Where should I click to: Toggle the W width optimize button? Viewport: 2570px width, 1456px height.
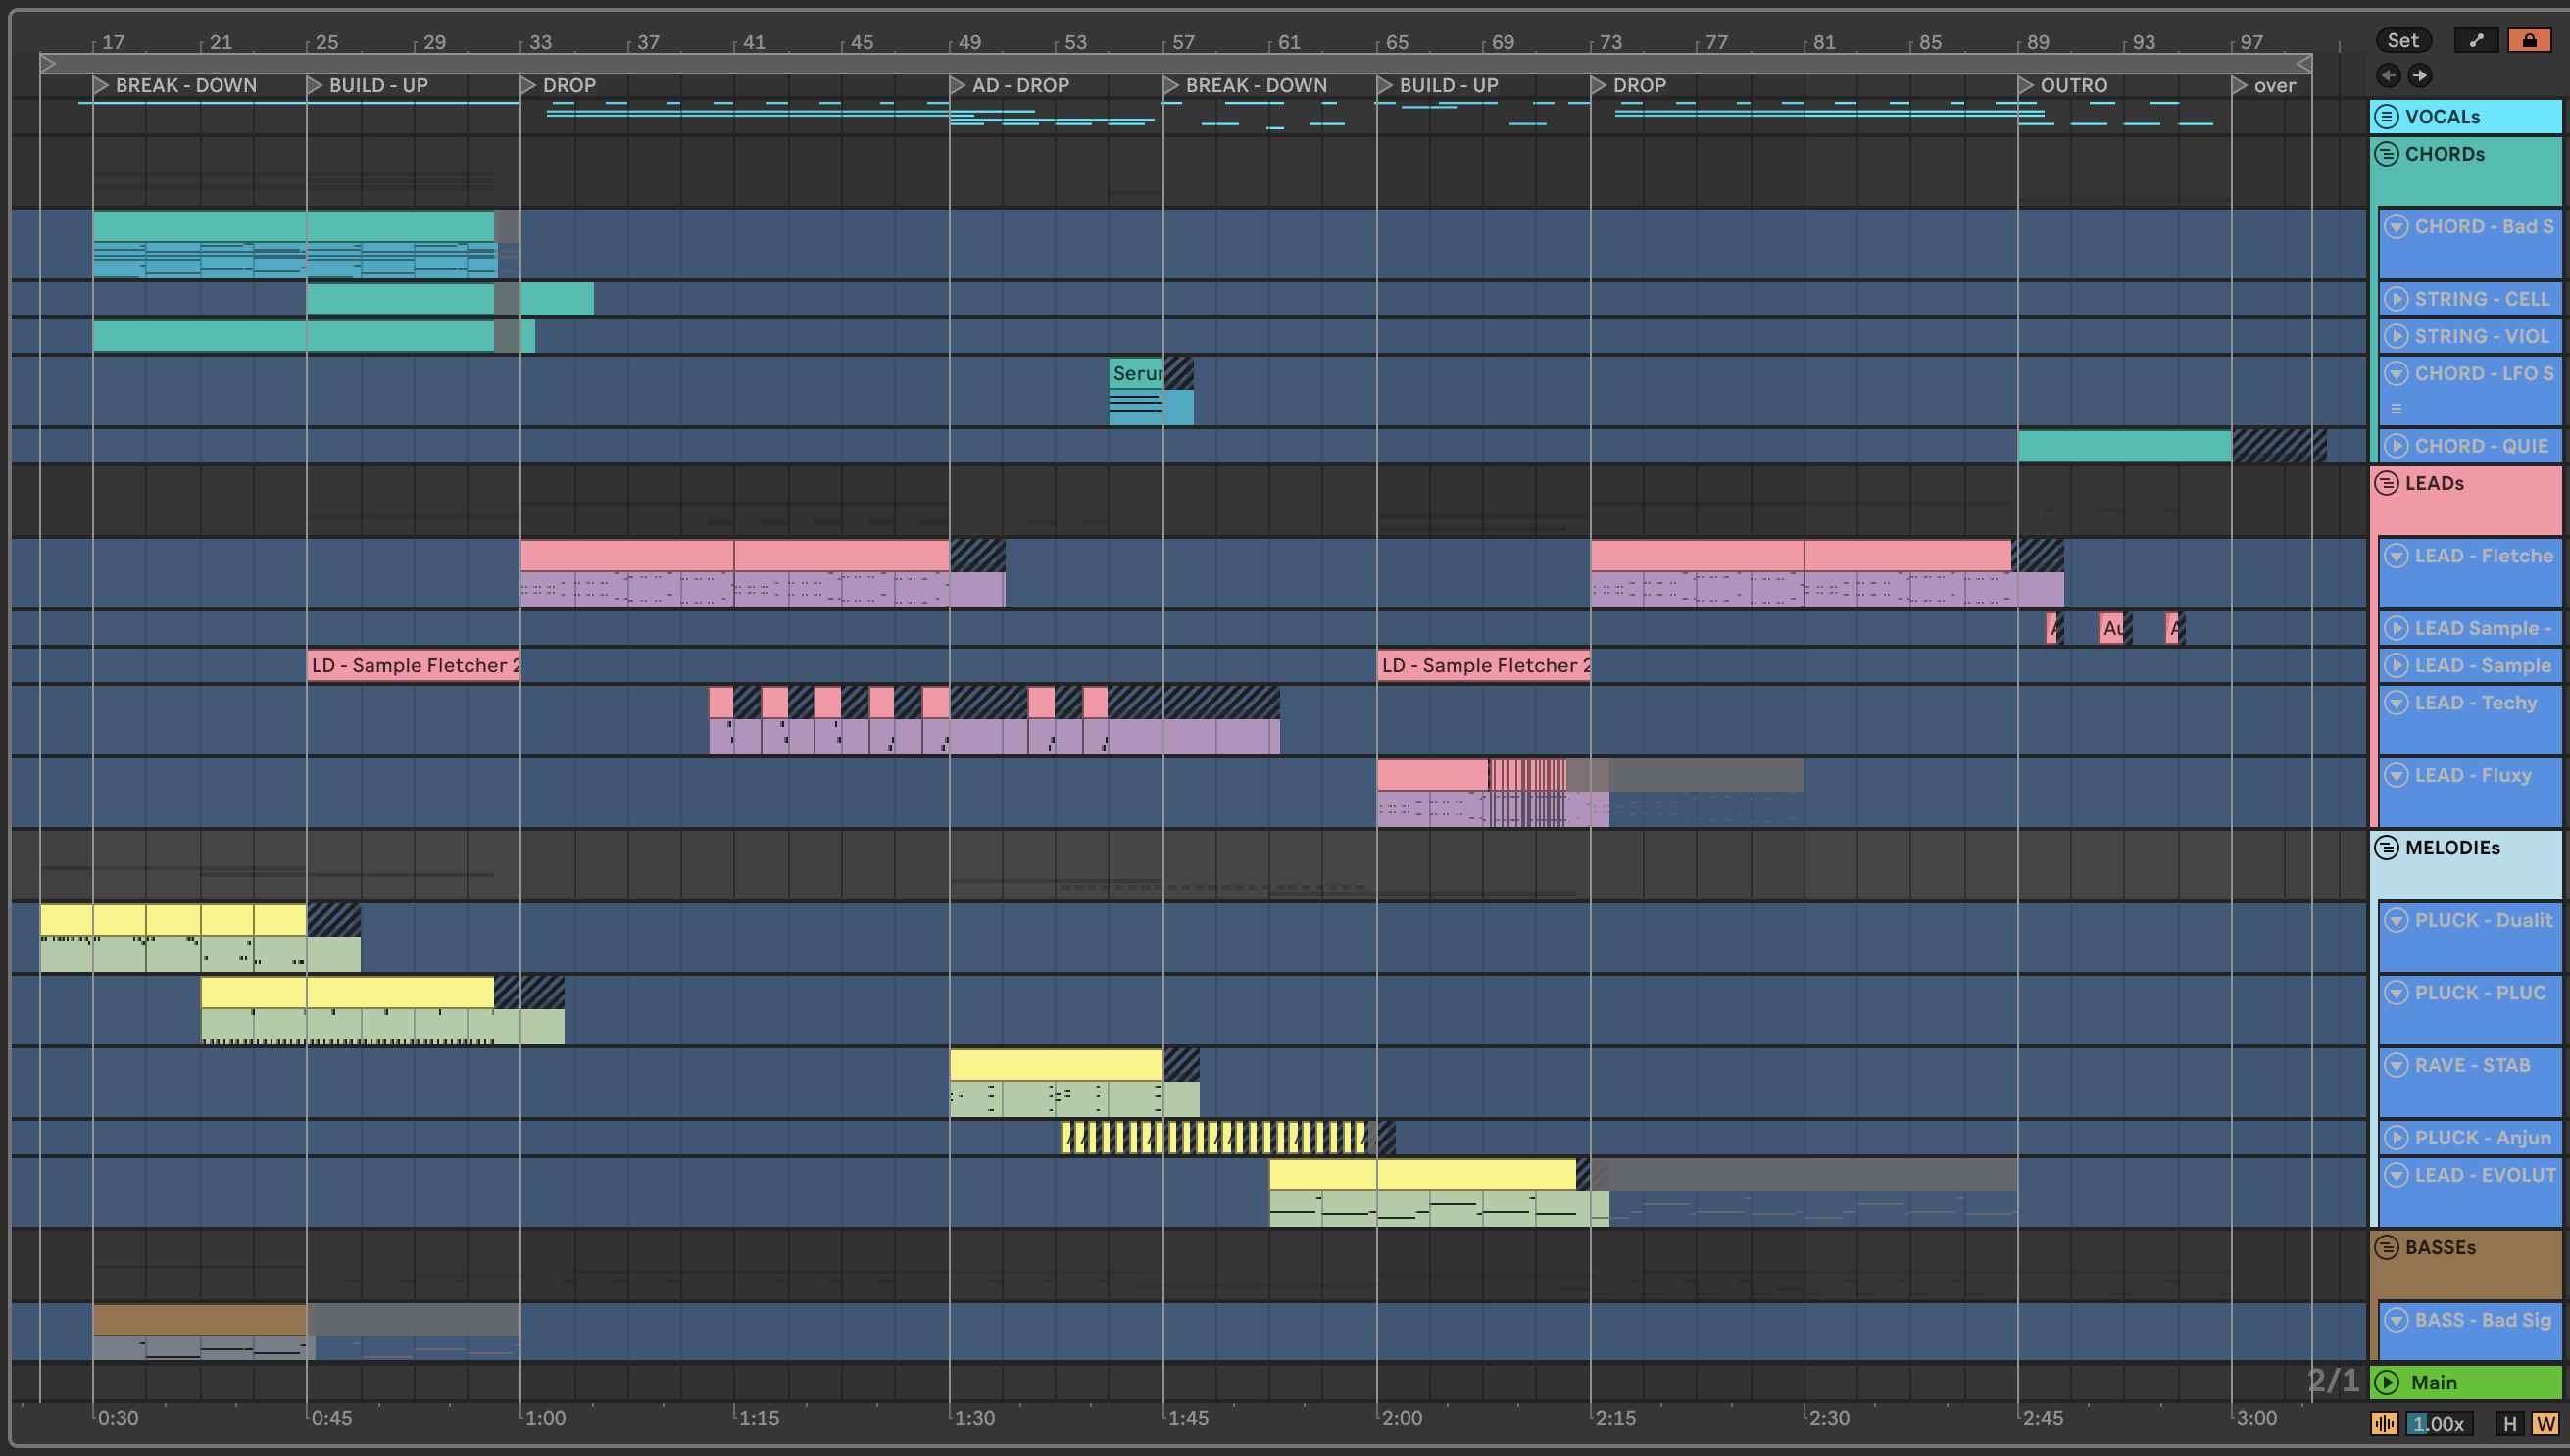pyautogui.click(x=2545, y=1423)
